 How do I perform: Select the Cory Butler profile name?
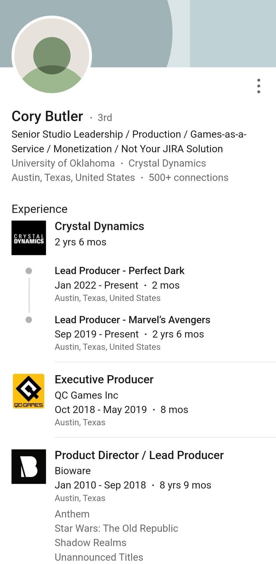point(47,116)
